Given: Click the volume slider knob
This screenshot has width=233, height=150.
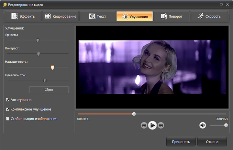Looking at the screenshot, I should click(x=226, y=125).
